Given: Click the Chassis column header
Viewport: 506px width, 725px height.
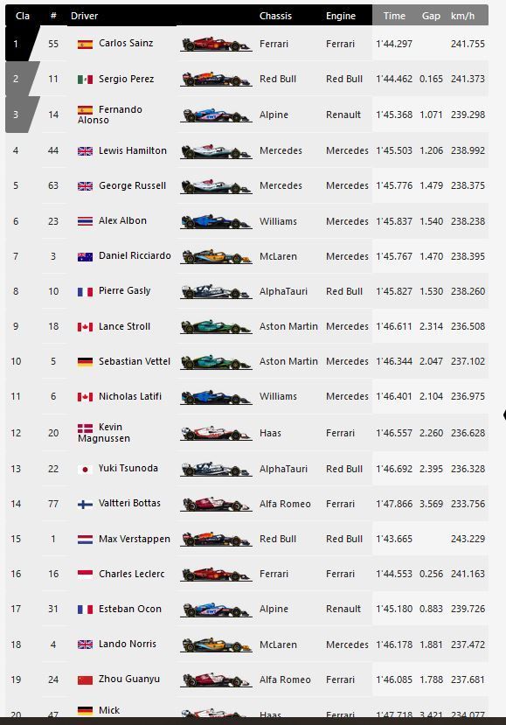Looking at the screenshot, I should 275,16.
